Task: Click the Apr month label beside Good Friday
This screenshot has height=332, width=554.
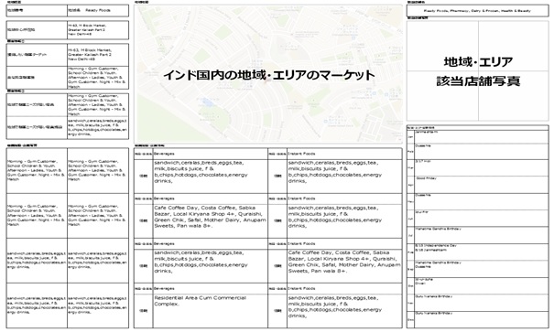Action: pyautogui.click(x=410, y=185)
